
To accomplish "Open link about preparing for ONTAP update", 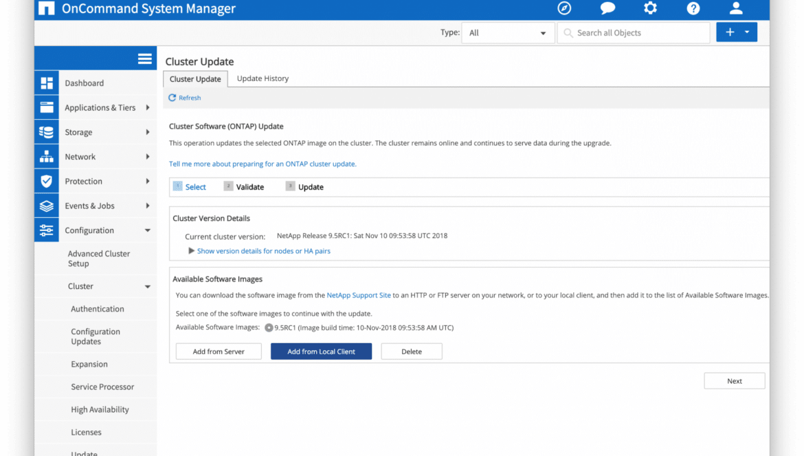I will pyautogui.click(x=263, y=164).
